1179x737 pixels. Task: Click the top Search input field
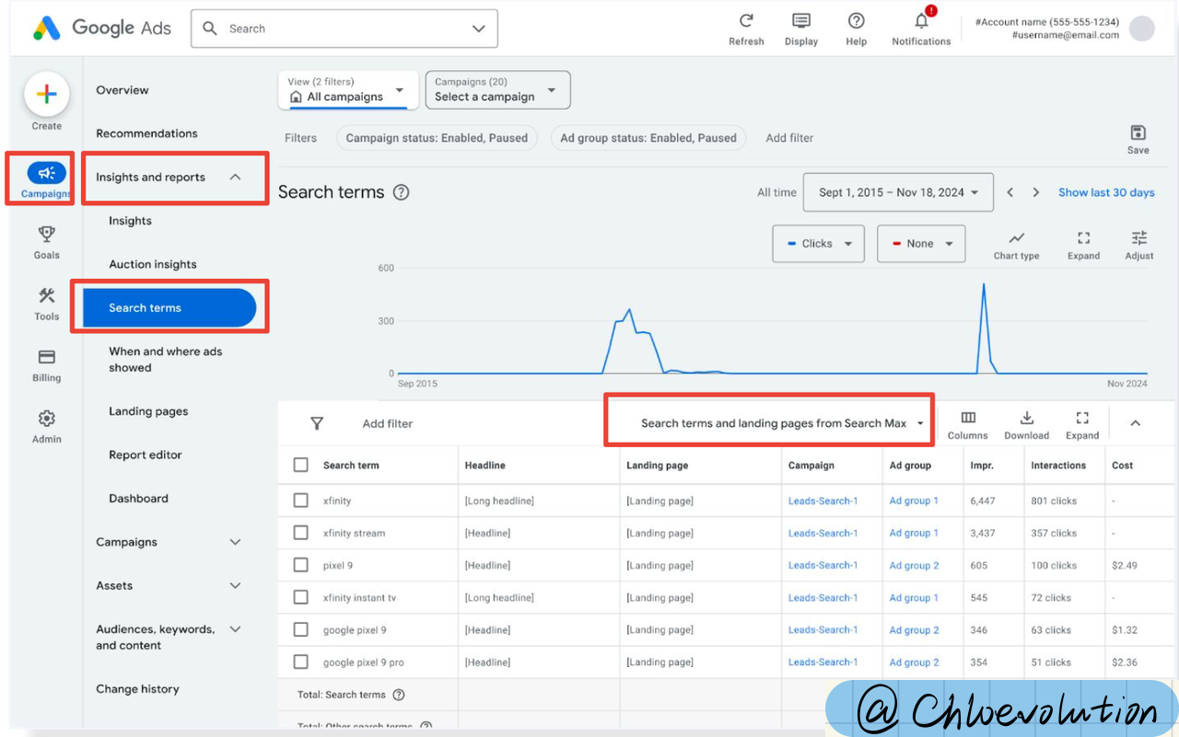click(x=344, y=29)
